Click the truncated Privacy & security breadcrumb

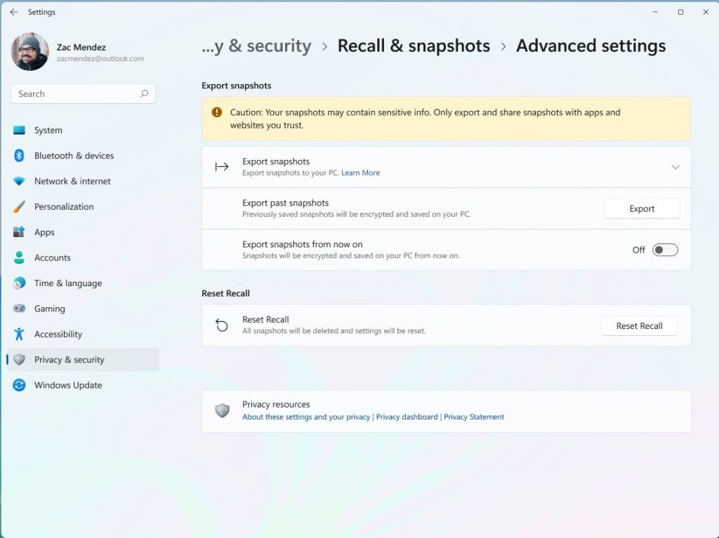point(256,46)
